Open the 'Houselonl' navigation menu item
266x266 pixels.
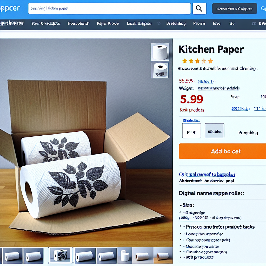(x=78, y=23)
